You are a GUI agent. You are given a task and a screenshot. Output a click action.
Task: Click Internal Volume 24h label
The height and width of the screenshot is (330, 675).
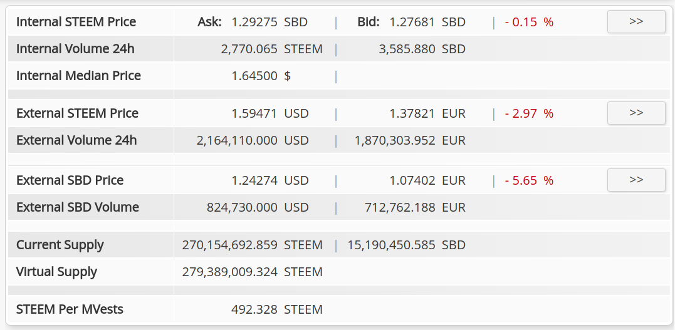pyautogui.click(x=75, y=49)
